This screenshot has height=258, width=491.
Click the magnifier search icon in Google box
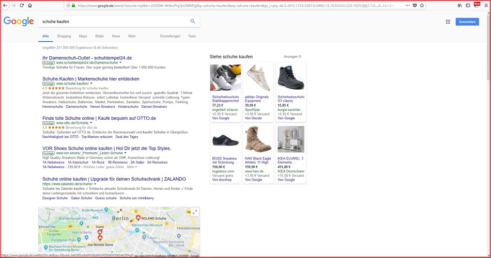click(193, 21)
